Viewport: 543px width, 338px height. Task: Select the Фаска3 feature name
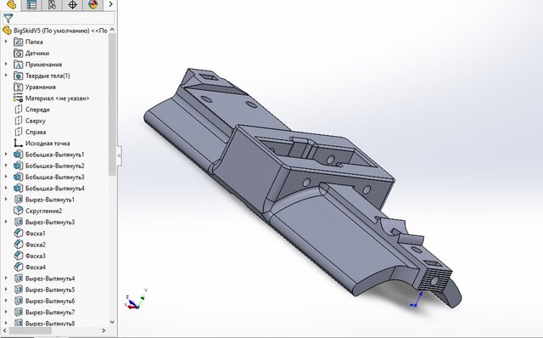[x=36, y=256]
